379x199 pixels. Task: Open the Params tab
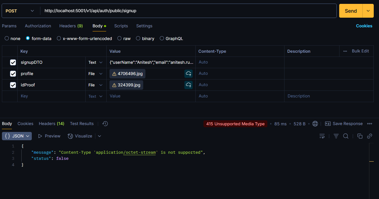coord(9,26)
